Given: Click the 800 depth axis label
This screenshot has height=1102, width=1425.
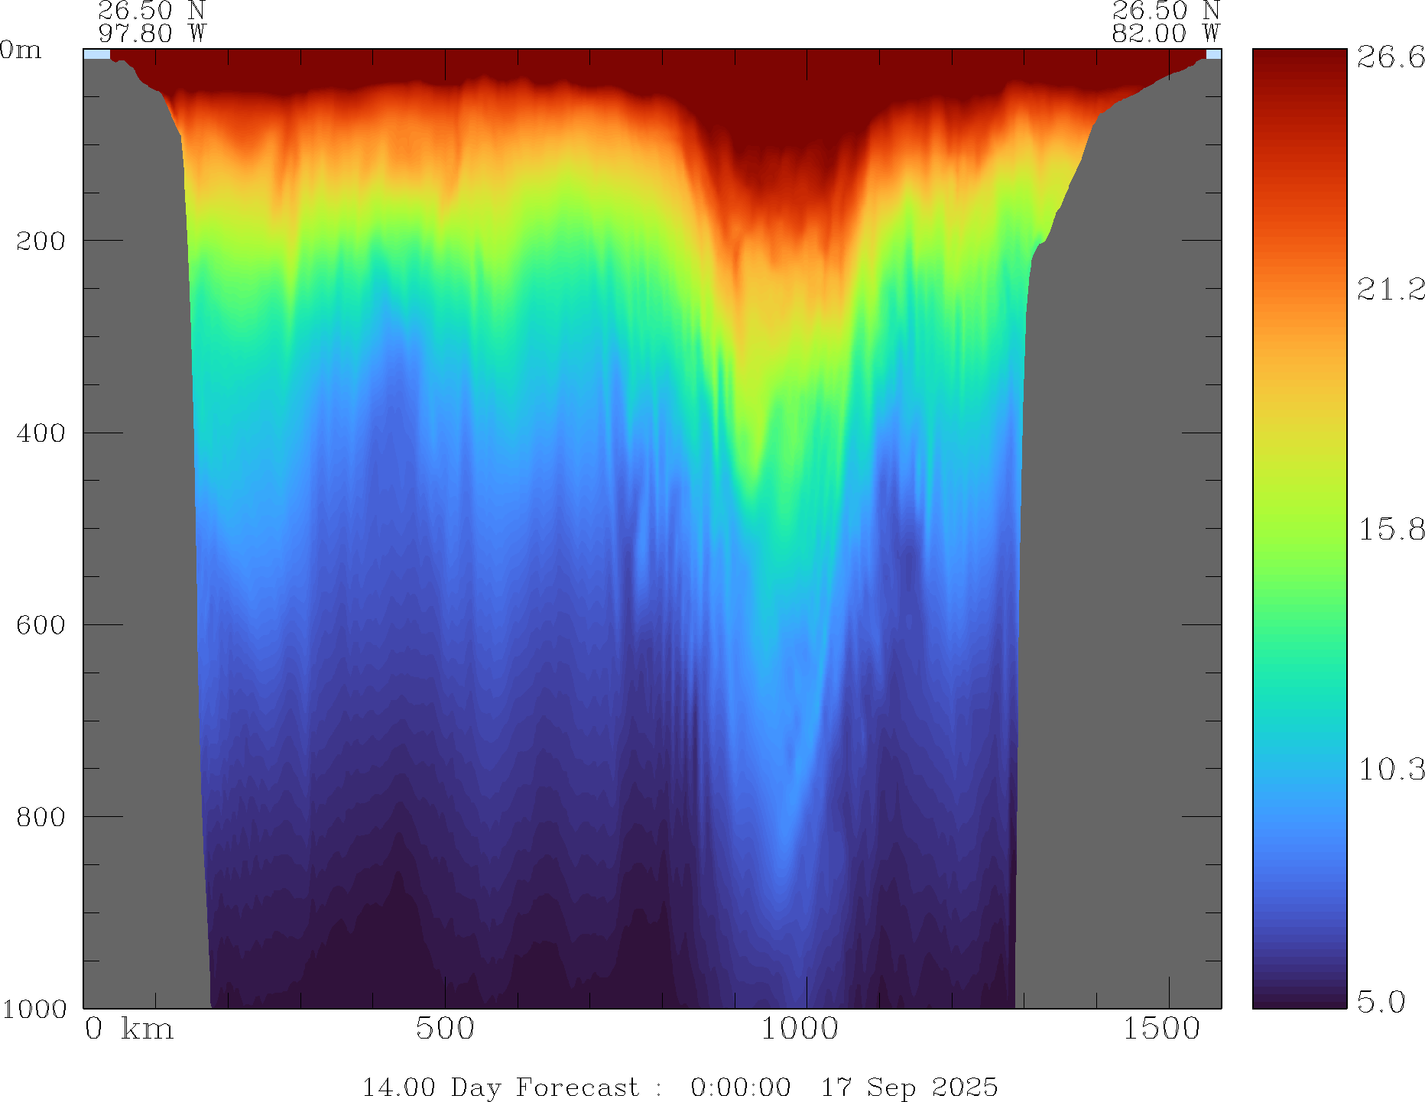Looking at the screenshot, I should tap(41, 817).
